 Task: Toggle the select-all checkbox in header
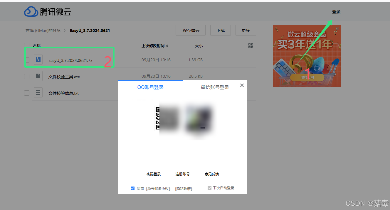coord(27,45)
